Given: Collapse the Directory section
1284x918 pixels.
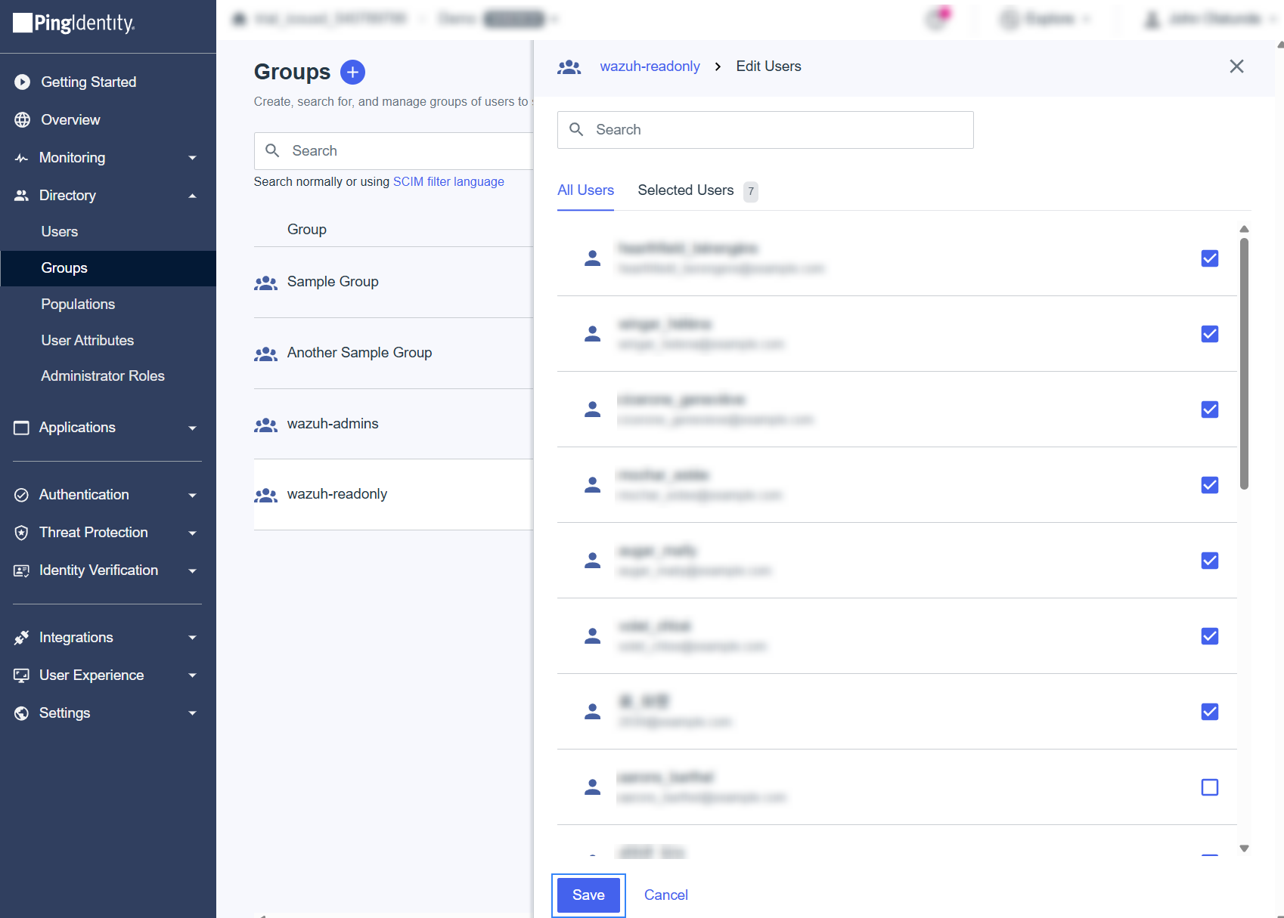Looking at the screenshot, I should click(x=192, y=196).
